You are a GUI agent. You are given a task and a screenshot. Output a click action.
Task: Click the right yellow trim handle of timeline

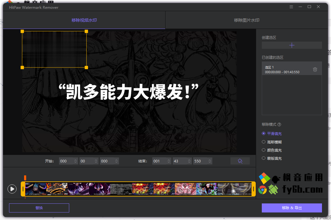click(254, 189)
